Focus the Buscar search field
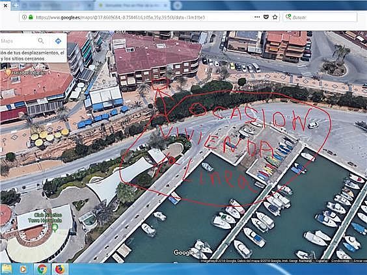Screen dimensions: 367x275 point(320,18)
